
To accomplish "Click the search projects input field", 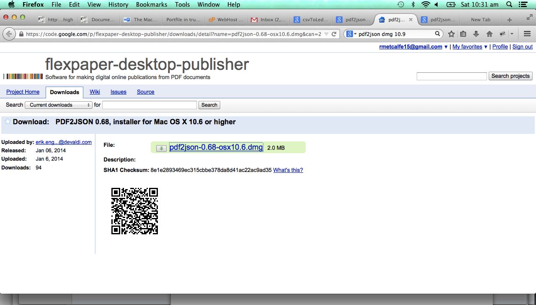I will pos(452,76).
